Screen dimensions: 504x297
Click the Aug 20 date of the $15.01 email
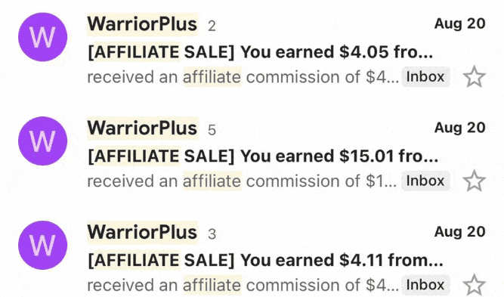coord(459,128)
